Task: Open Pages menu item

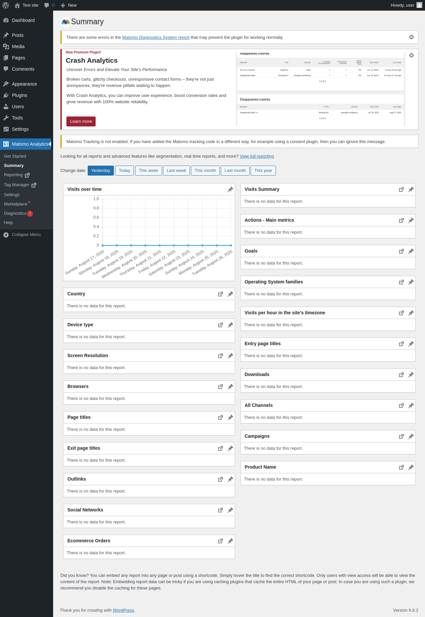Action: tap(27, 58)
